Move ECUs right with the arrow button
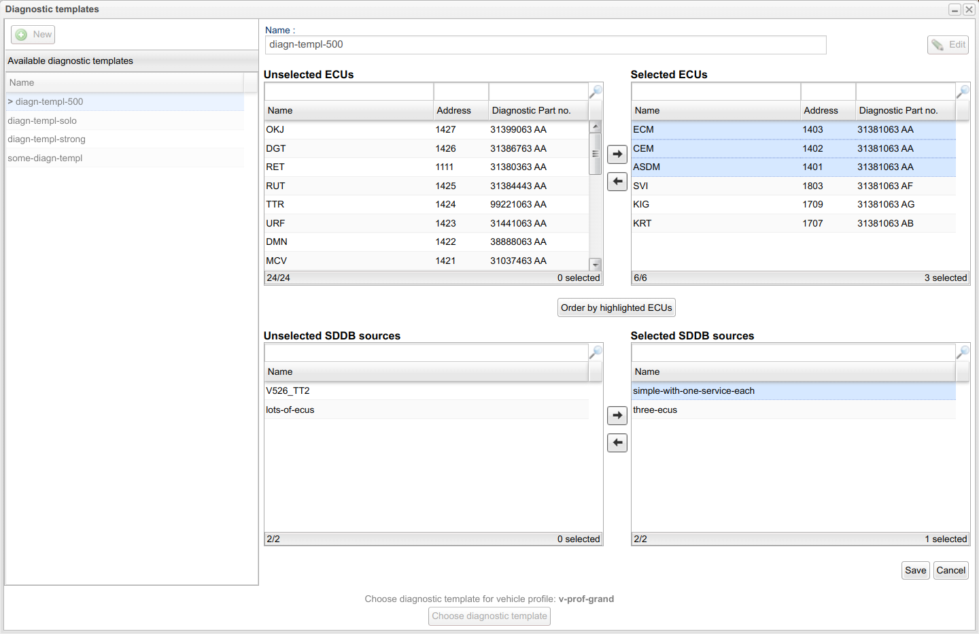979x634 pixels. pyautogui.click(x=617, y=154)
